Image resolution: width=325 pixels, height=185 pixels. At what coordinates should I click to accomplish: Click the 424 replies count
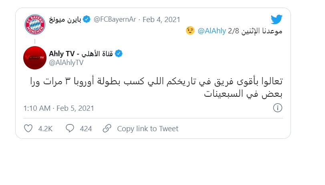86,128
